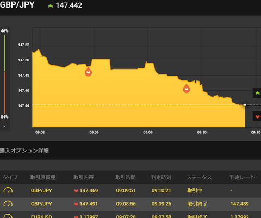The height and width of the screenshot is (218, 261).
Task: Click GBP/JPY in the 09:08:56 row
Action: click(x=41, y=204)
